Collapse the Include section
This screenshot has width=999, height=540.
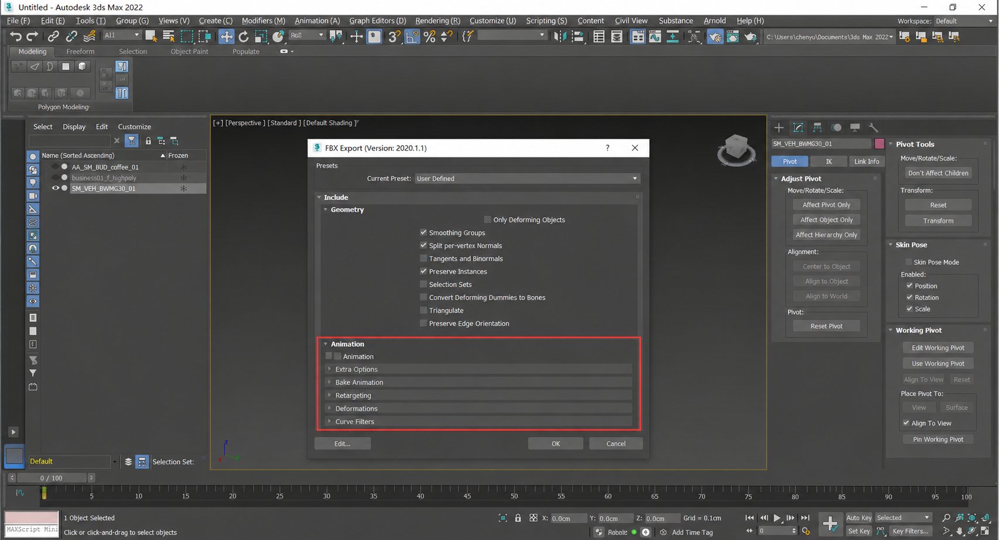click(x=319, y=198)
